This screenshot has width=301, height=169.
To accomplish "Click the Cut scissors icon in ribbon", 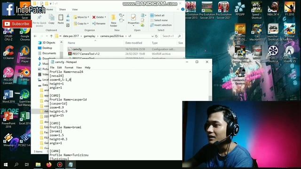I will point(68,15).
